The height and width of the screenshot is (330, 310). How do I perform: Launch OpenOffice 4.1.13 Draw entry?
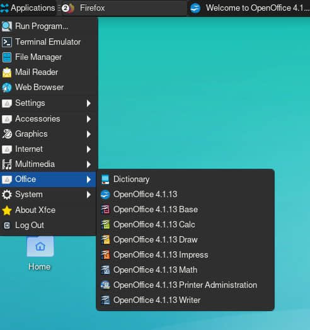click(185, 240)
